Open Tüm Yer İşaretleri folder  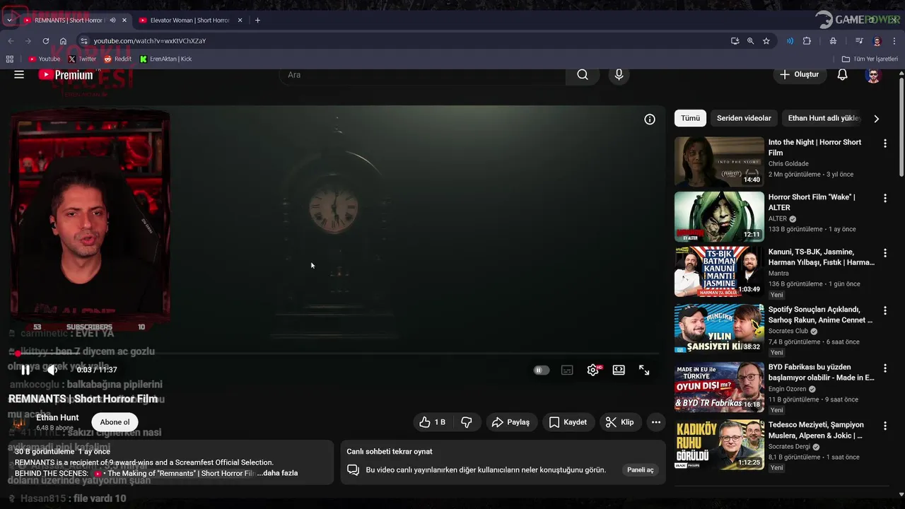(870, 59)
